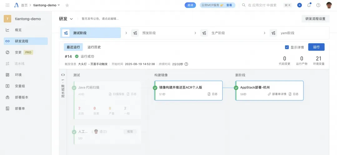Click the 测试阶段 stage icon
The width and height of the screenshot is (337, 155).
point(66,33)
